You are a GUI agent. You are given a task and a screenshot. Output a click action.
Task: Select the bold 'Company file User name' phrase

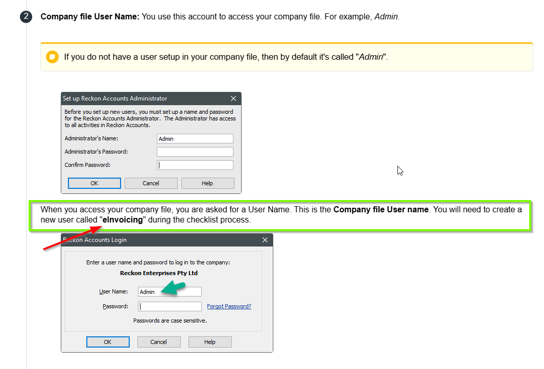point(381,209)
